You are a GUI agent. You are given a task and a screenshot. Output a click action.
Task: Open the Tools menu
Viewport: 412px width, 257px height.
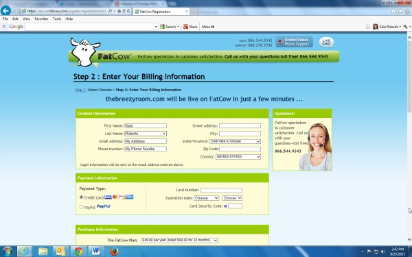pyautogui.click(x=57, y=19)
